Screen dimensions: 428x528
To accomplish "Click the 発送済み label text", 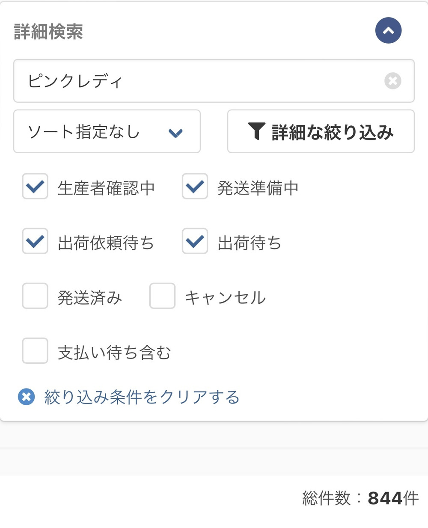I will click(90, 298).
